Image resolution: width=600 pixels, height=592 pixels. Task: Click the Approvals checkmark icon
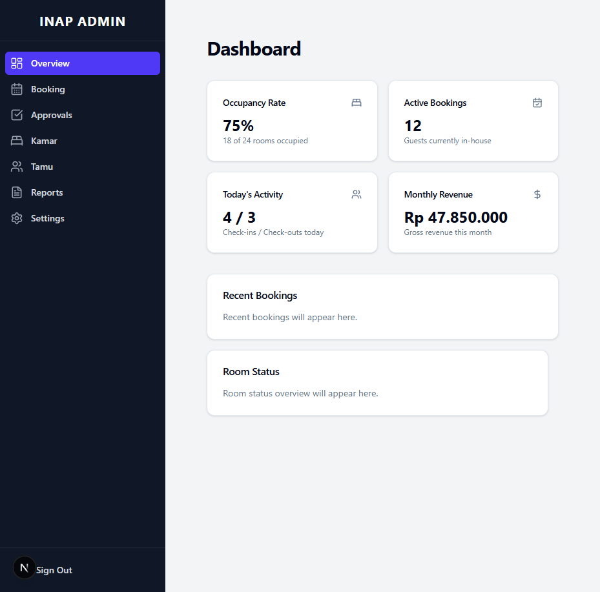[16, 114]
